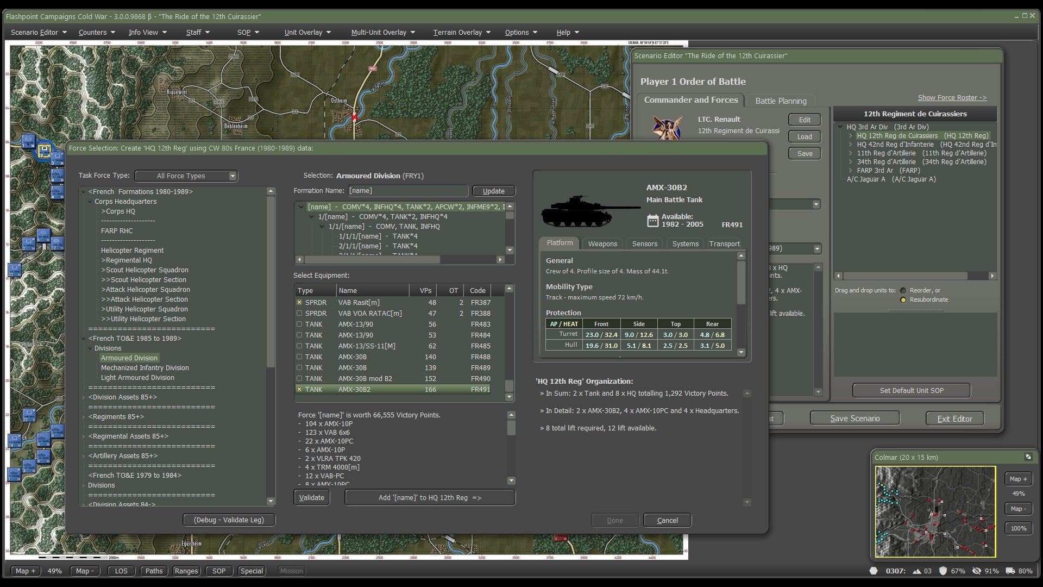
Task: Click the AMX-30B2 tank silhouette
Action: point(579,212)
